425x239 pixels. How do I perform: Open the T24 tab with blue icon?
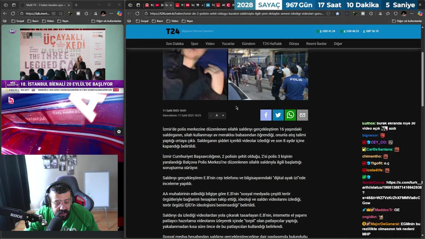click(208, 5)
